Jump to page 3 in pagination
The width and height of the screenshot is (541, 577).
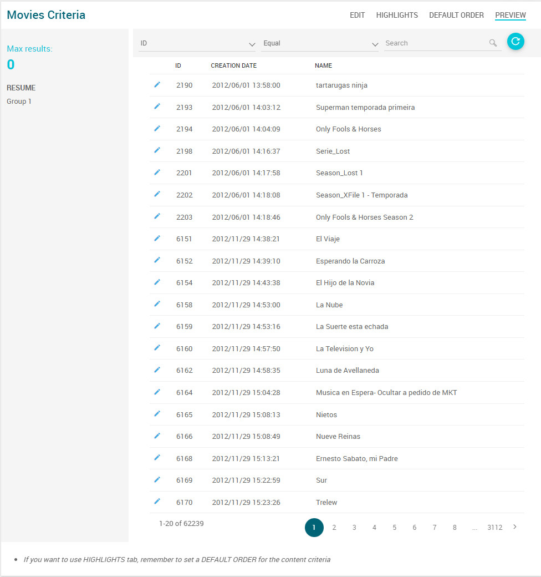click(354, 528)
